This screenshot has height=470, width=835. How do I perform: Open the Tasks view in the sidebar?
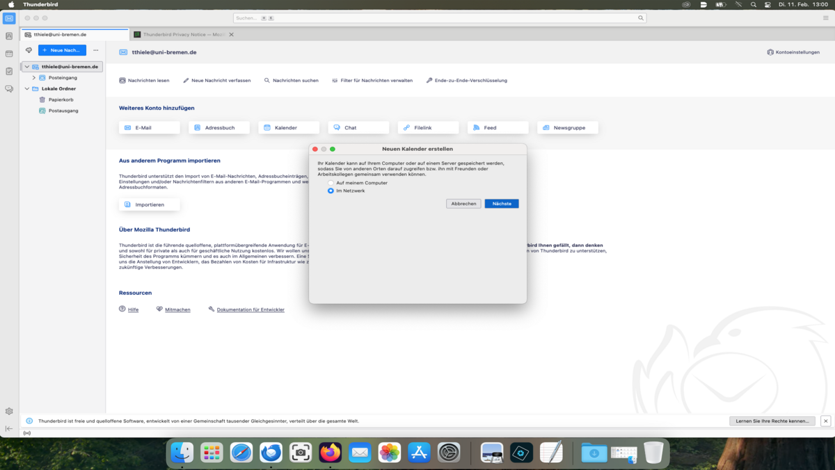point(9,71)
